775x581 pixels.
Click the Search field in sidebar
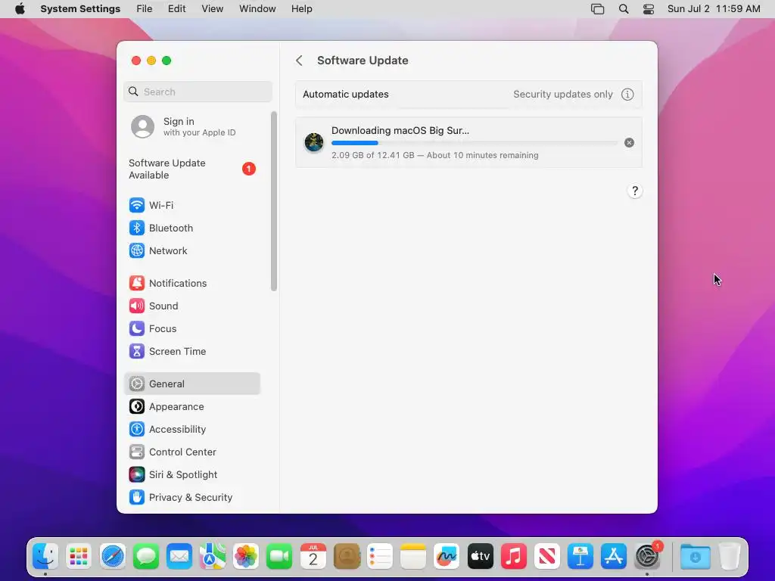point(198,92)
